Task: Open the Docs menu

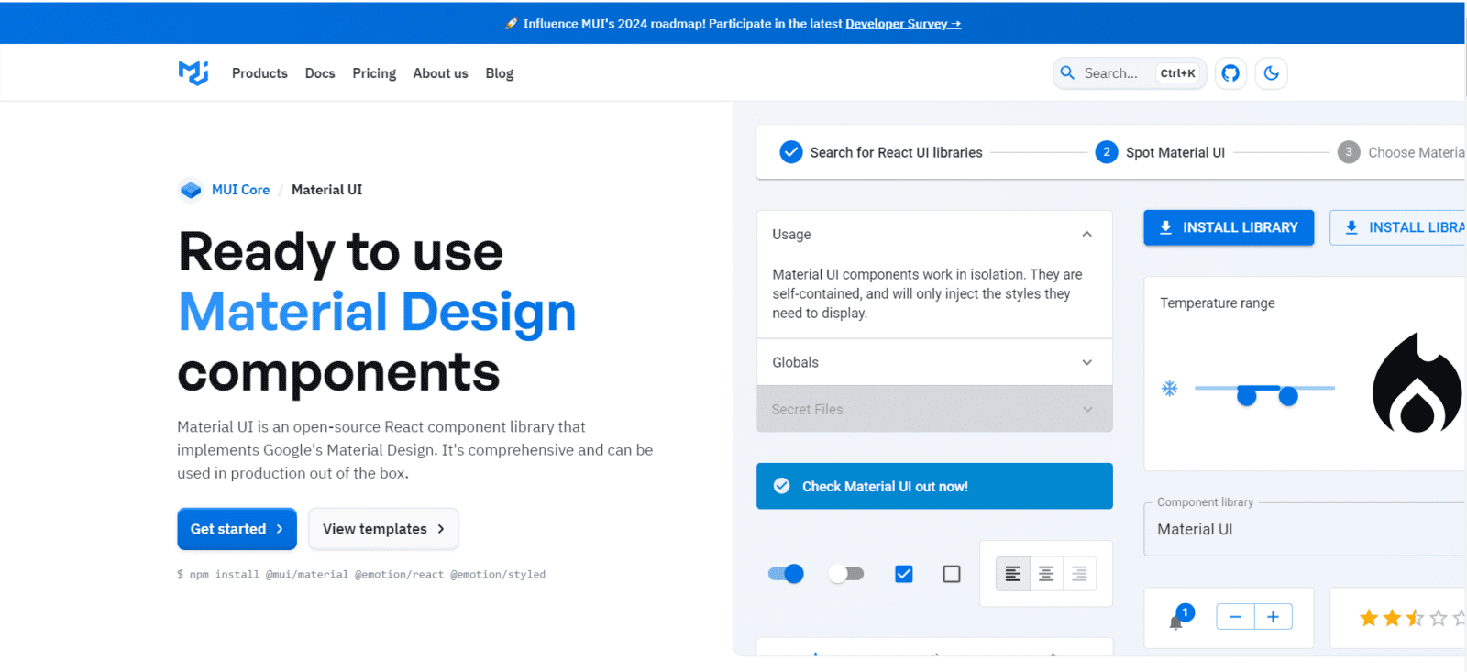Action: click(x=320, y=73)
